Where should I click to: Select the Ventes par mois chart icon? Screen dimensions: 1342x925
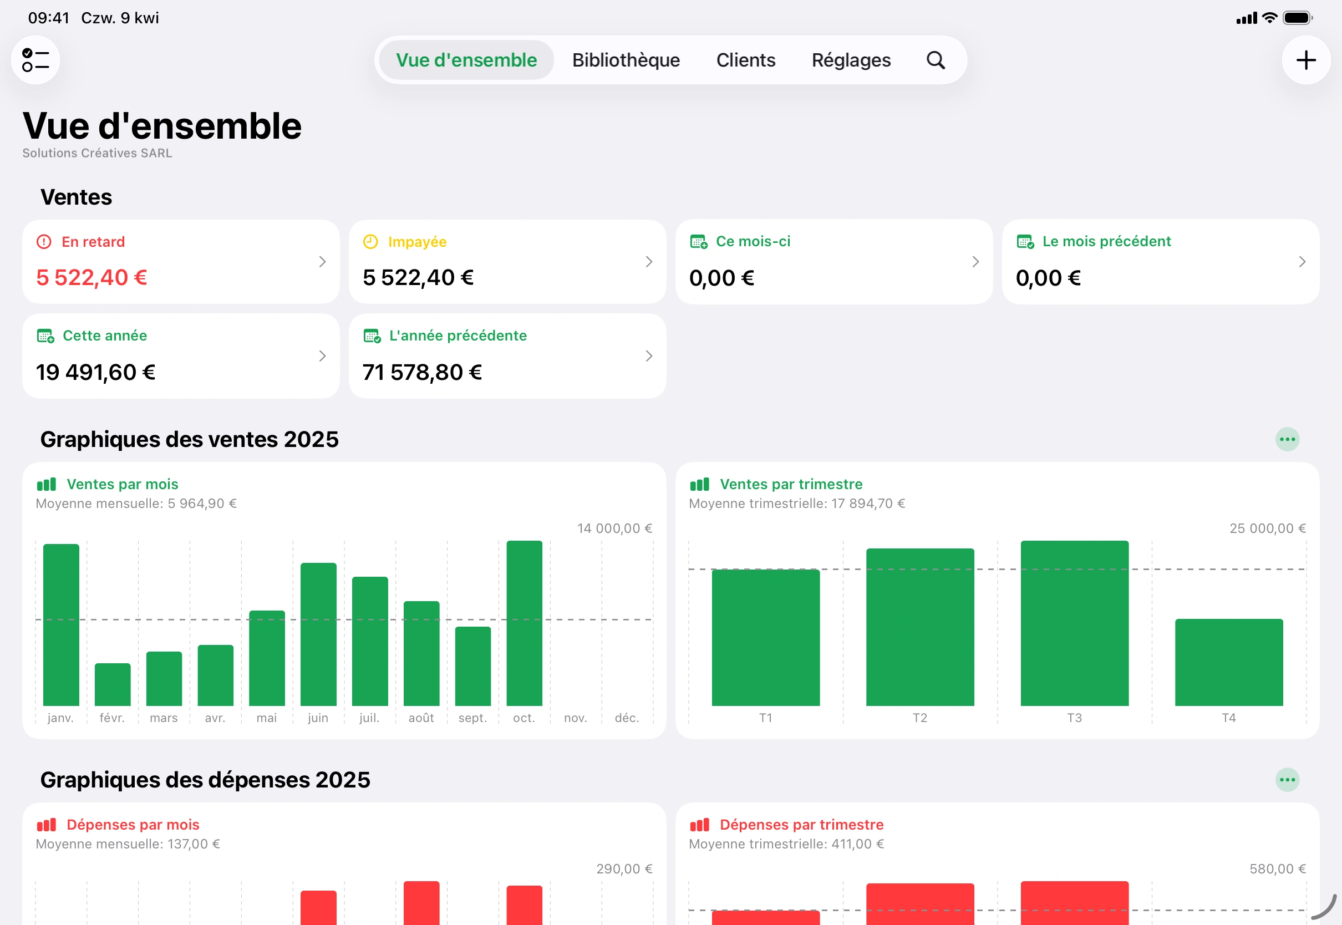pyautogui.click(x=47, y=484)
